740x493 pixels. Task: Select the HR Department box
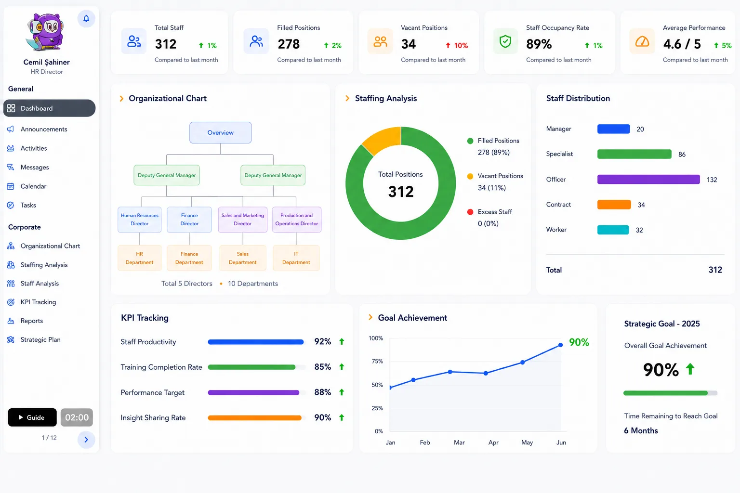point(140,258)
